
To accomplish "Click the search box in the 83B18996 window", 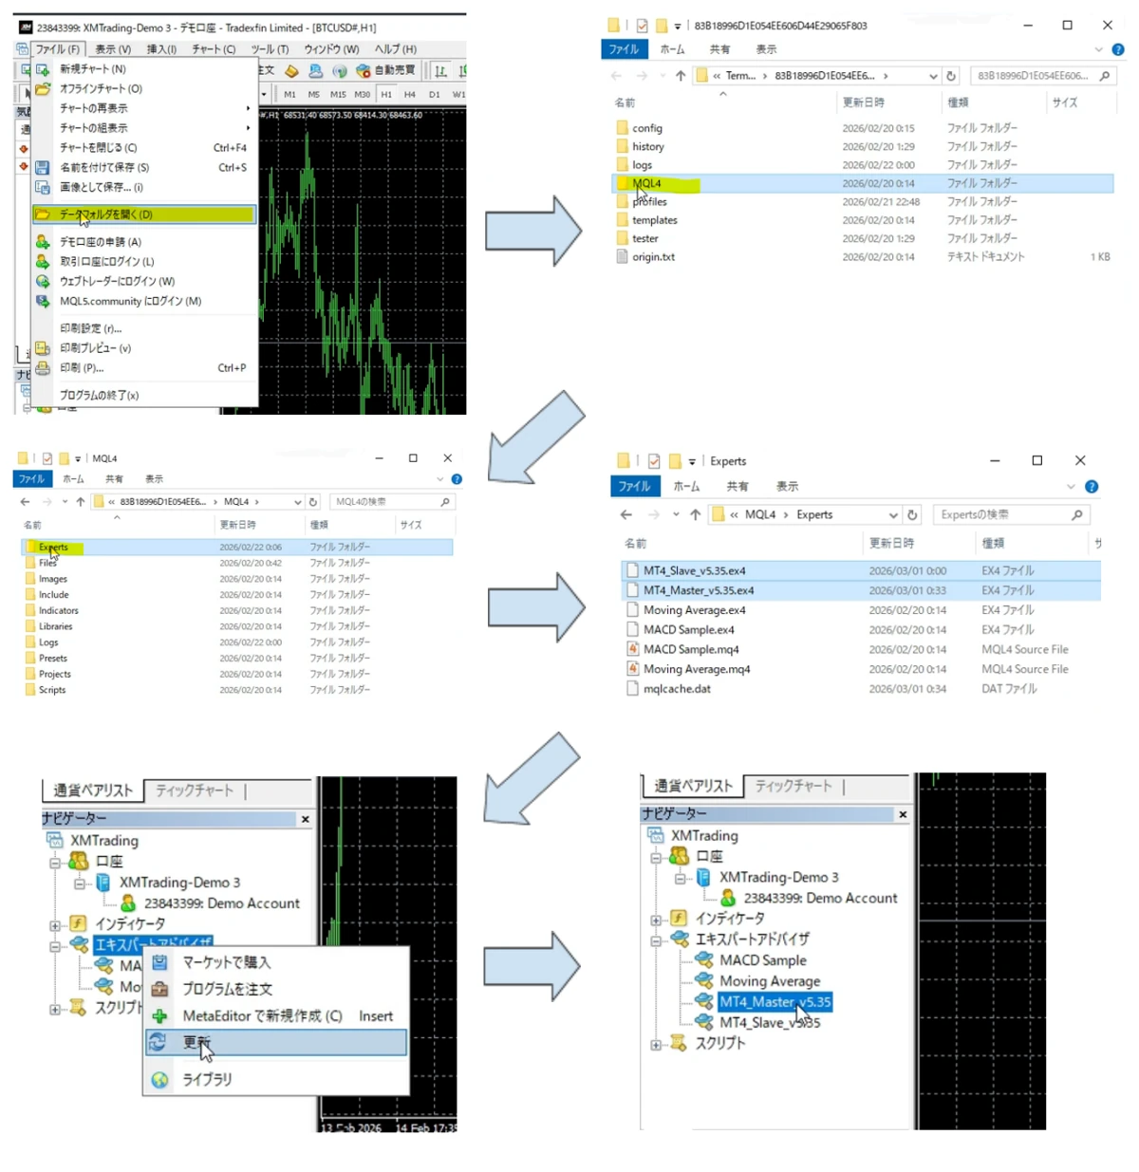I will 1041,76.
